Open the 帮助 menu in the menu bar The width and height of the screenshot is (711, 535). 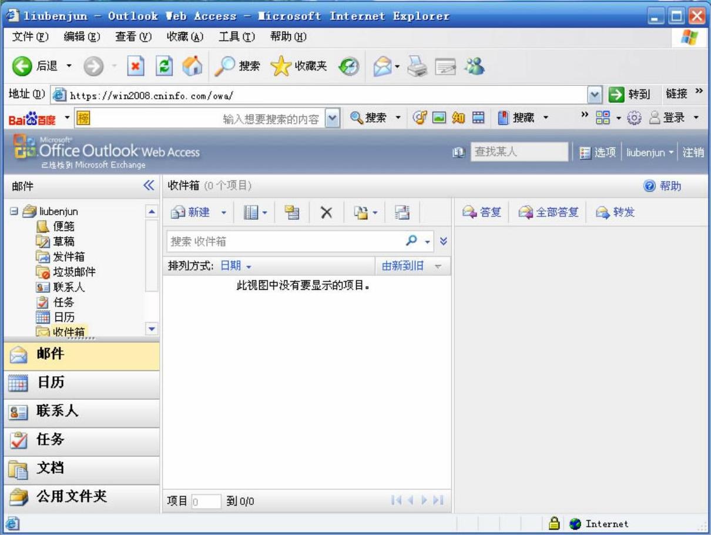coord(289,36)
